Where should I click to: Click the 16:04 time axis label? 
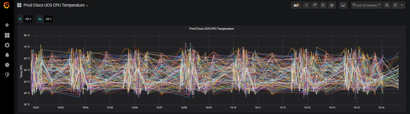[85, 107]
